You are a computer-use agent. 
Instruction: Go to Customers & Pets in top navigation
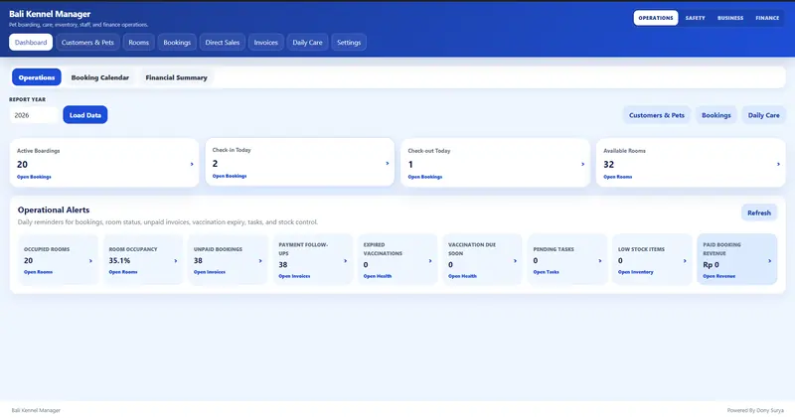[87, 43]
